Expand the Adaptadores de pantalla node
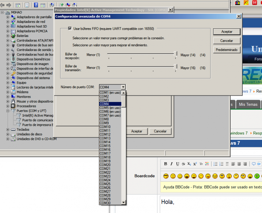 coord(8,17)
